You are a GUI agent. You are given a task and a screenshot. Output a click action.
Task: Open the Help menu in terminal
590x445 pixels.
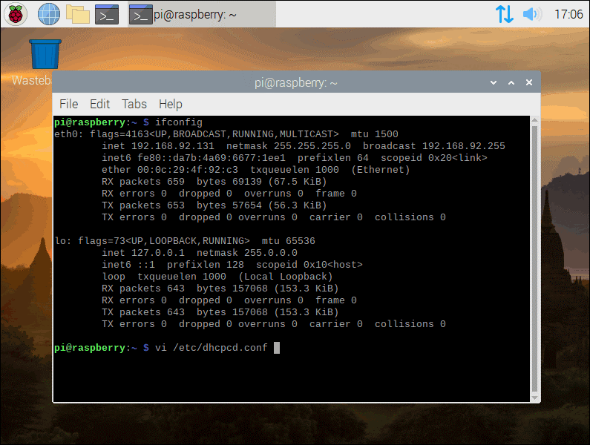pos(171,104)
